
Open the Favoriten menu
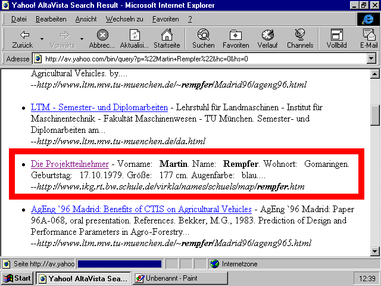click(x=165, y=19)
